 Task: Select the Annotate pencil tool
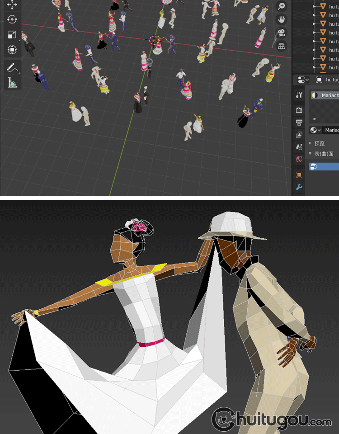(12, 67)
